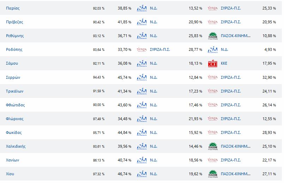Click the PASOK logo in Χίου row
Screen dimensions: 284x183
pyautogui.click(x=212, y=174)
